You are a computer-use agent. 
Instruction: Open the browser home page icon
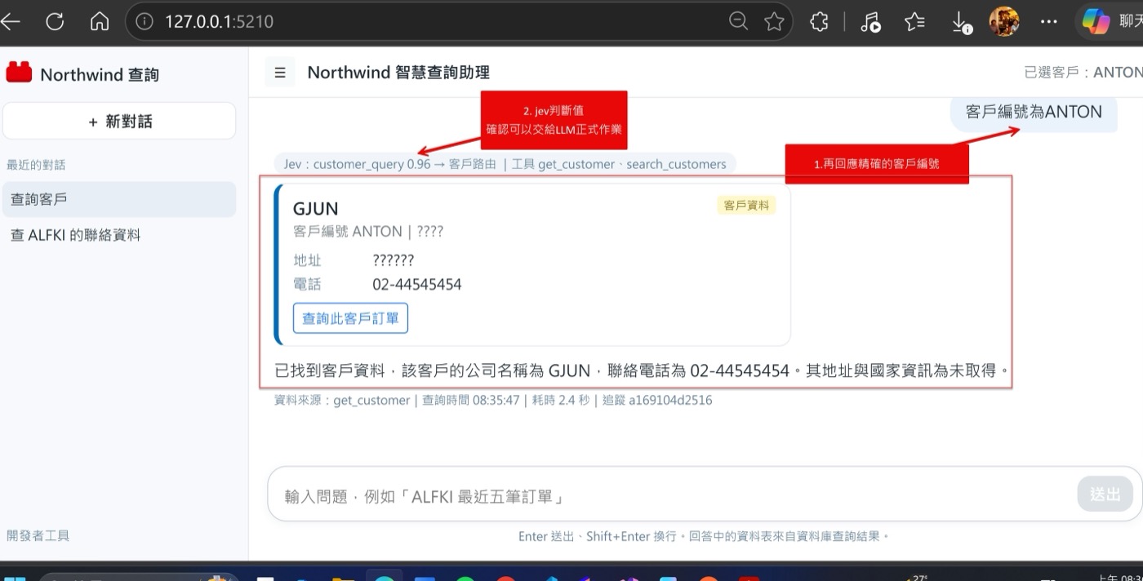pos(100,22)
